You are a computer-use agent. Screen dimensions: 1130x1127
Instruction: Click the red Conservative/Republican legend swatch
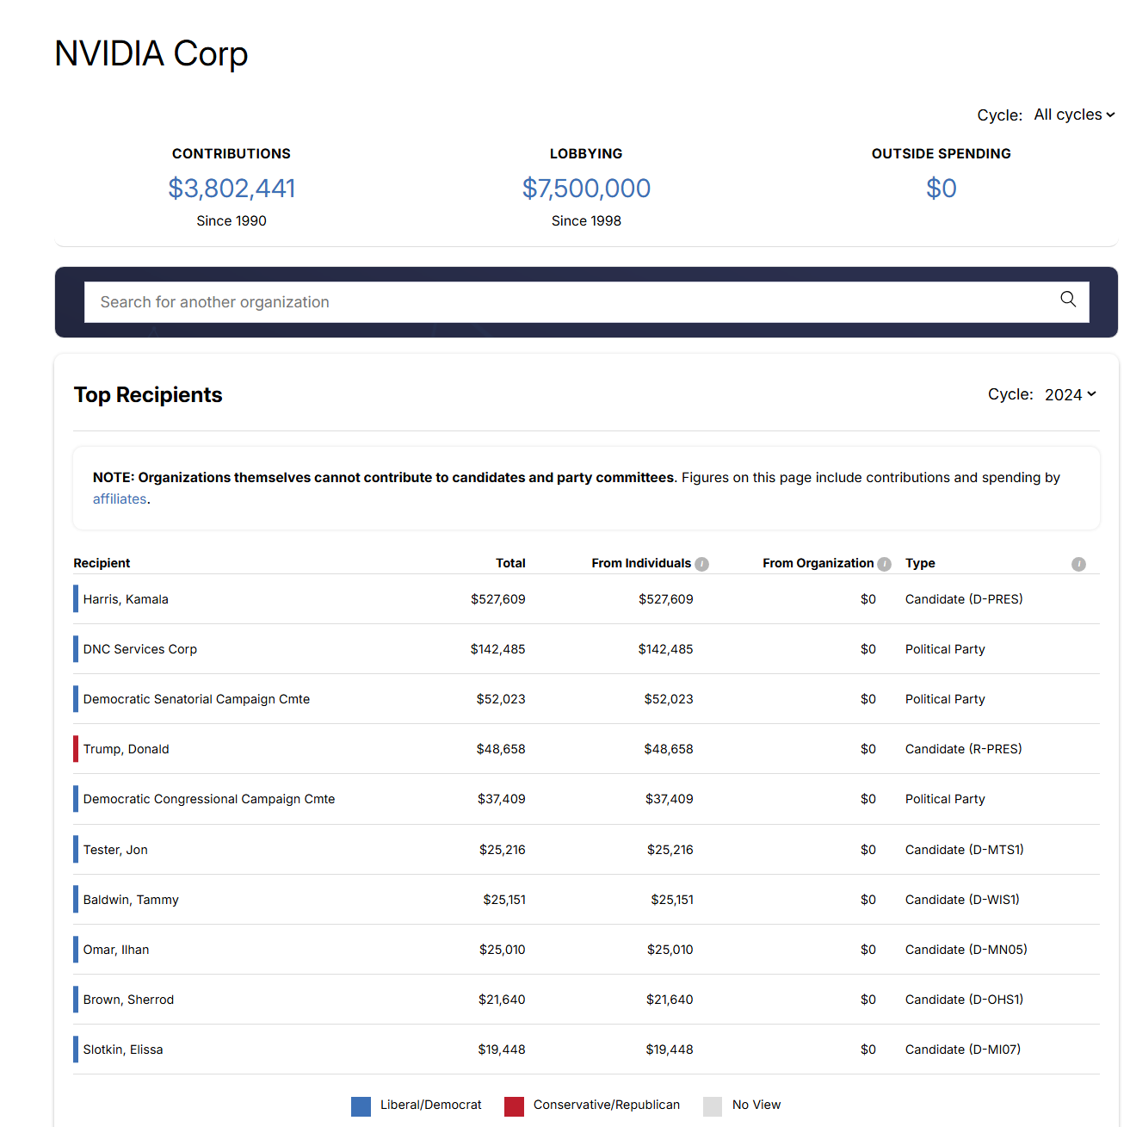(515, 1106)
